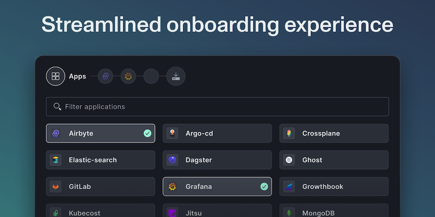Select the Jitsu application card
This screenshot has height=217, width=435.
(x=217, y=211)
